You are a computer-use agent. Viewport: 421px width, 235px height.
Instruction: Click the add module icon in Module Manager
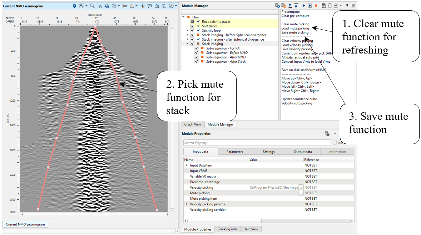pyautogui.click(x=277, y=6)
